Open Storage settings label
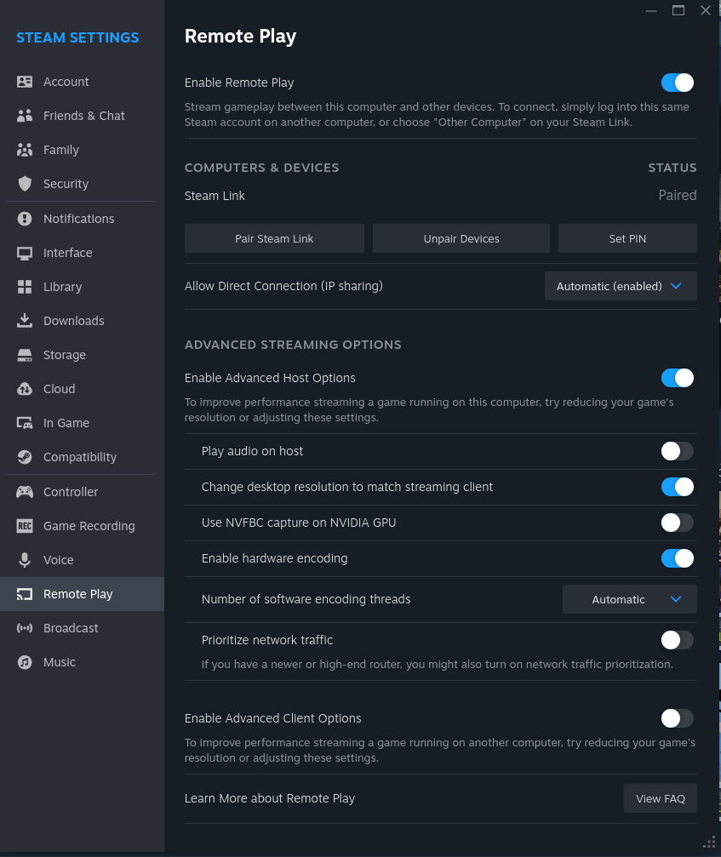 pos(65,355)
